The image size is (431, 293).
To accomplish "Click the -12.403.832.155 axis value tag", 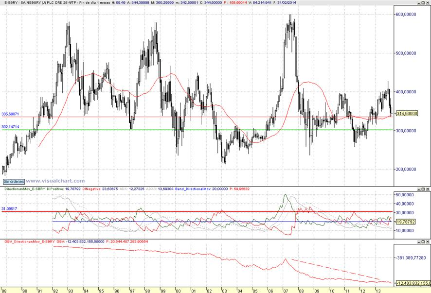I will [x=413, y=283].
